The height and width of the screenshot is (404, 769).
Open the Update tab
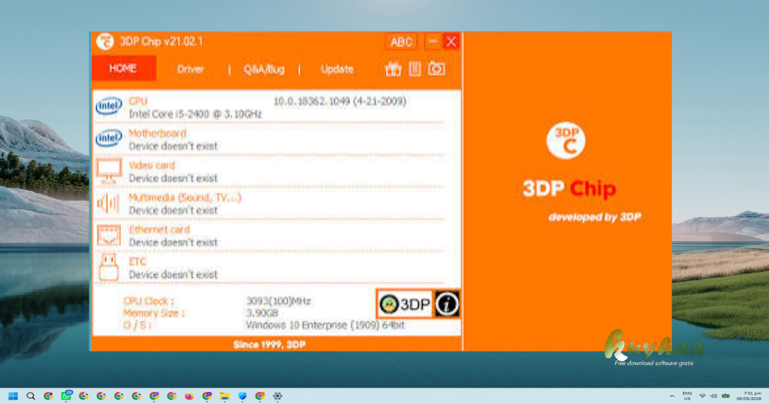[337, 69]
